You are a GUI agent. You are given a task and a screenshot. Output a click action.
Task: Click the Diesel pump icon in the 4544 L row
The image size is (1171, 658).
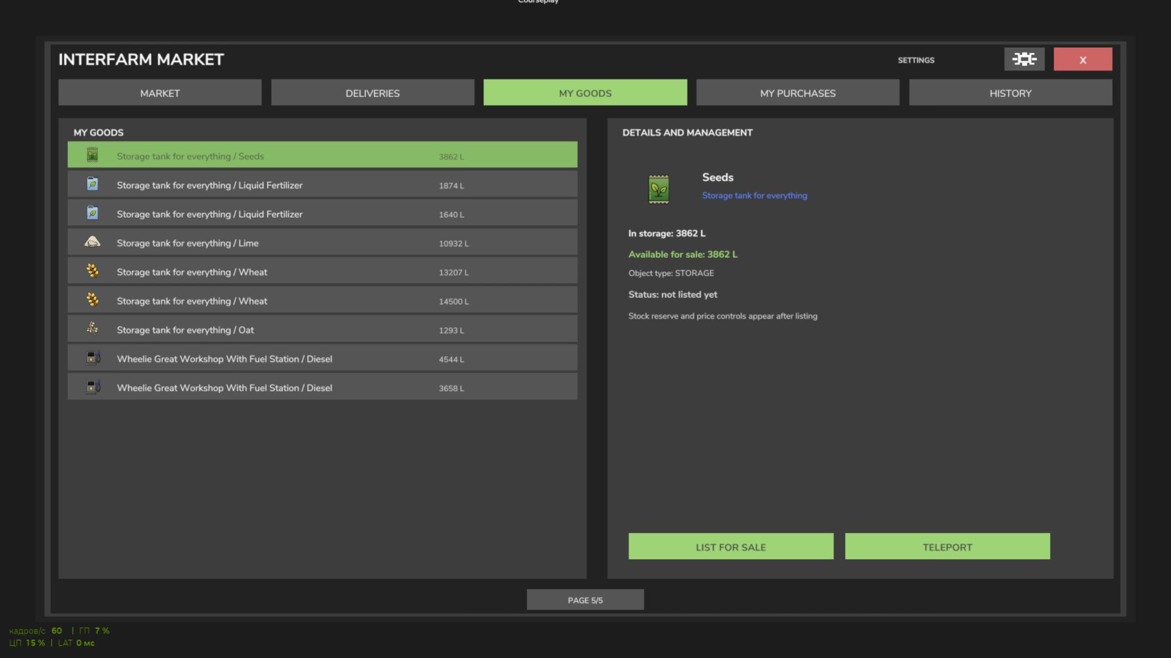(93, 358)
